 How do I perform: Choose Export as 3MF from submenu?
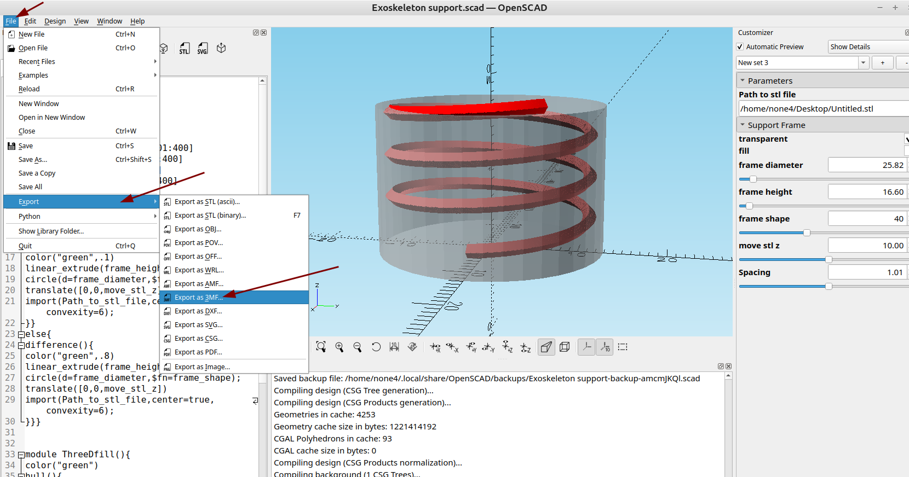[234, 298]
